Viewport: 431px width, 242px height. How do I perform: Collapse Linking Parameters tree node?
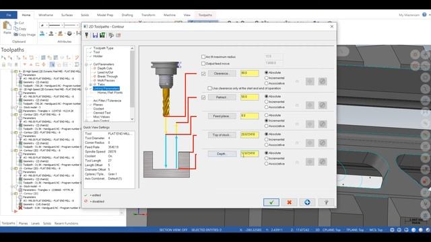click(x=86, y=89)
